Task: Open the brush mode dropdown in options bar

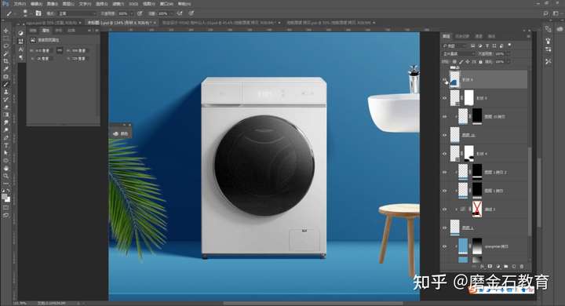Action: tap(77, 13)
